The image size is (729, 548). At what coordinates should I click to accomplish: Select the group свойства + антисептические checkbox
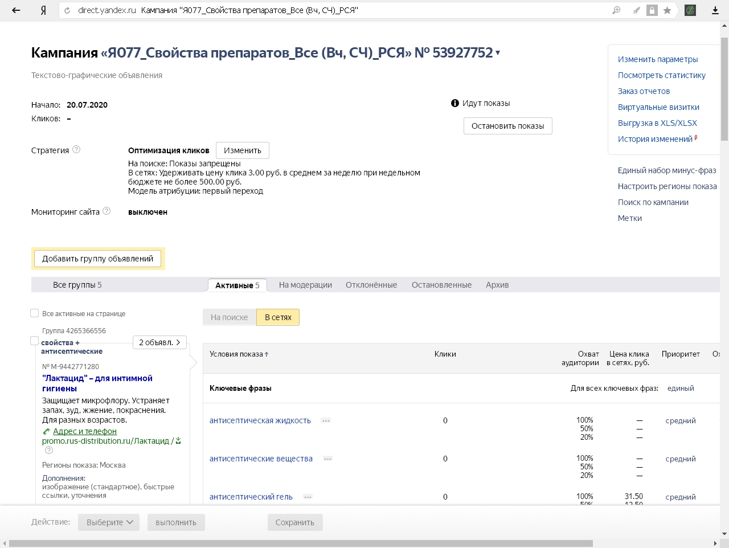pos(35,341)
